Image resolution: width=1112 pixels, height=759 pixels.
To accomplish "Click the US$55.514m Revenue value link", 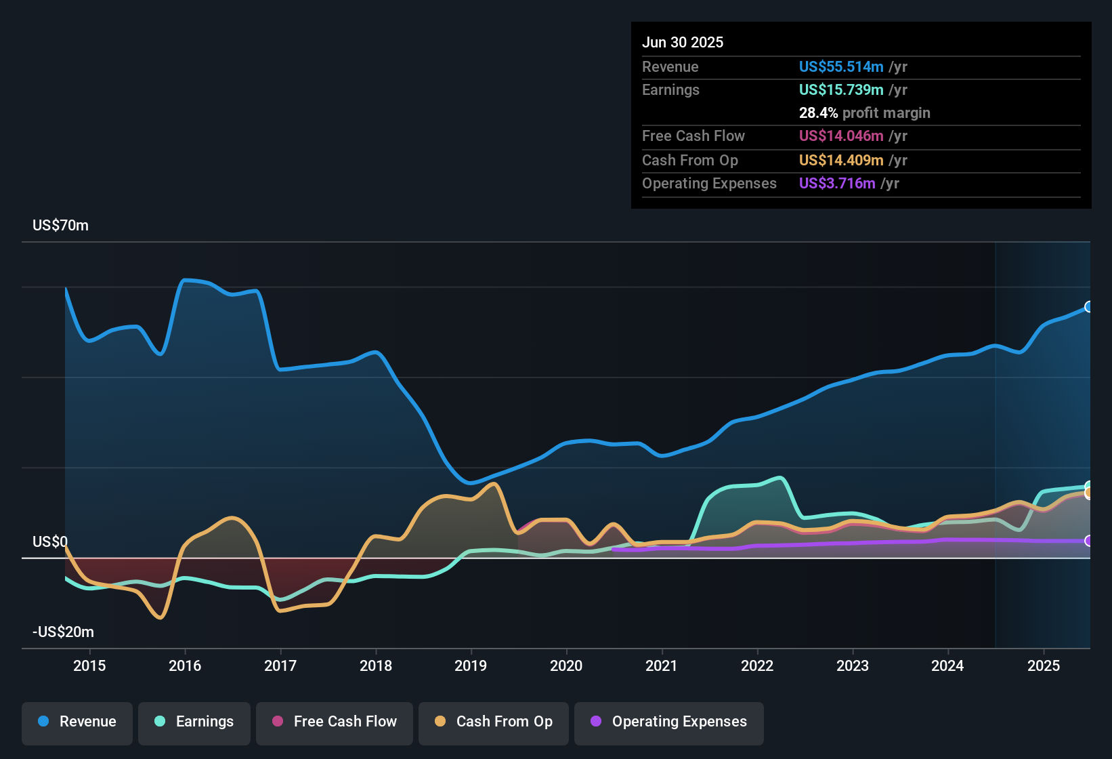I will [x=840, y=66].
